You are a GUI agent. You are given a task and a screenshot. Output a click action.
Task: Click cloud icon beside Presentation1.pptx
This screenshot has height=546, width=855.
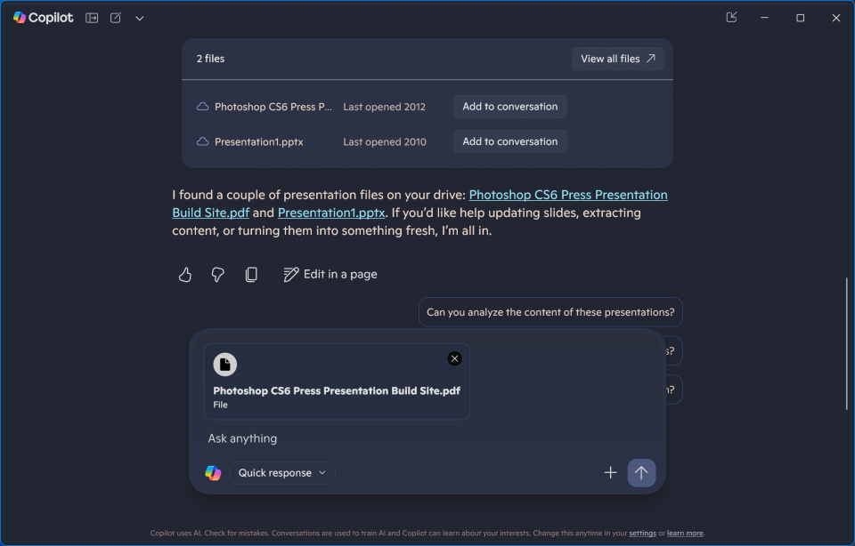(x=202, y=141)
